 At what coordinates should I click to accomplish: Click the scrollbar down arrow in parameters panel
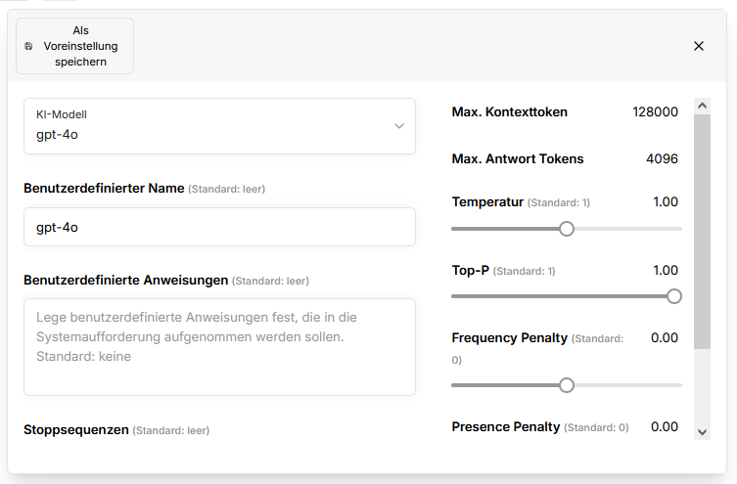pyautogui.click(x=702, y=431)
